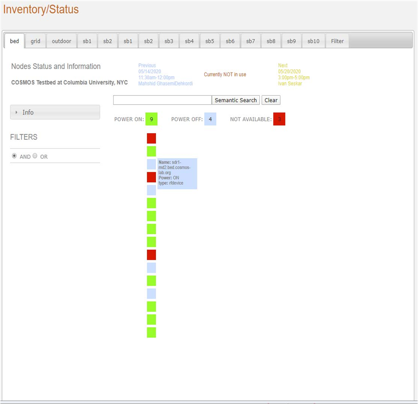Click the Clear button

[271, 100]
